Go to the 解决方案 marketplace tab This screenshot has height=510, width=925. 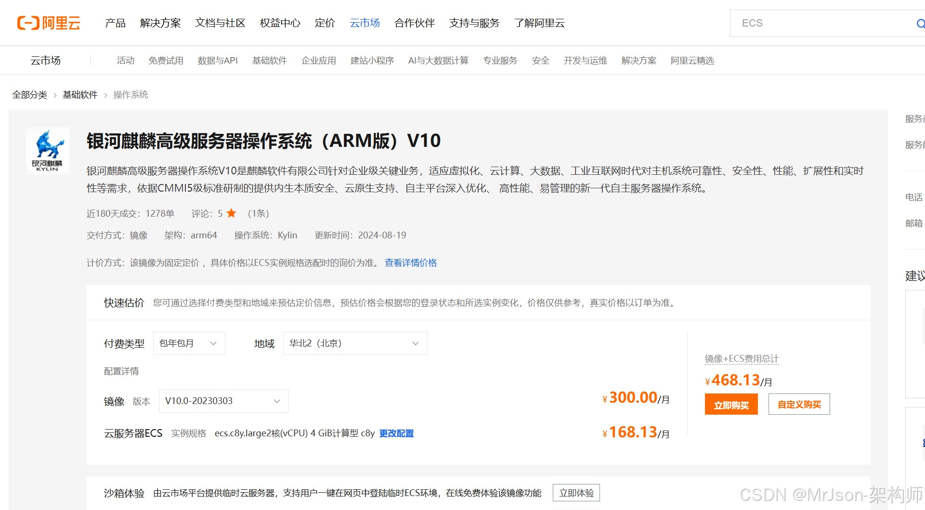point(639,61)
